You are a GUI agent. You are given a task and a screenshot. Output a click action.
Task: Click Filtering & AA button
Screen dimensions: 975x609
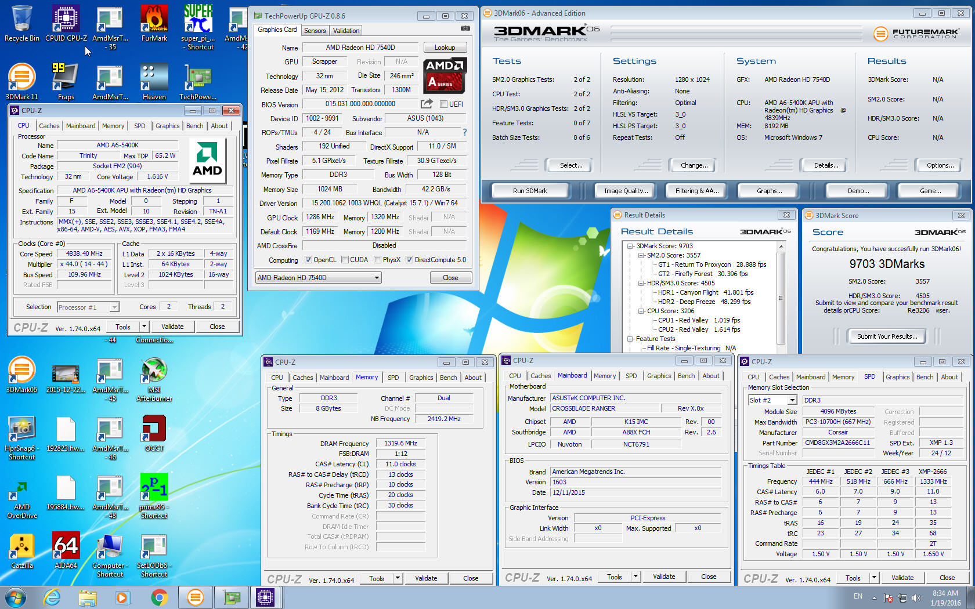(697, 191)
